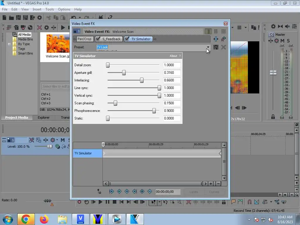
Task: Click the Interlacing slider handle
Action: pyautogui.click(x=142, y=80)
